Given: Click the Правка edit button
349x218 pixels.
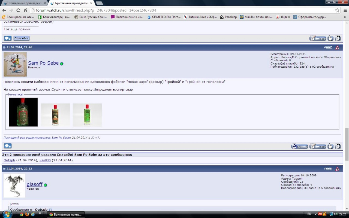Looking at the screenshot, I should (300, 146).
